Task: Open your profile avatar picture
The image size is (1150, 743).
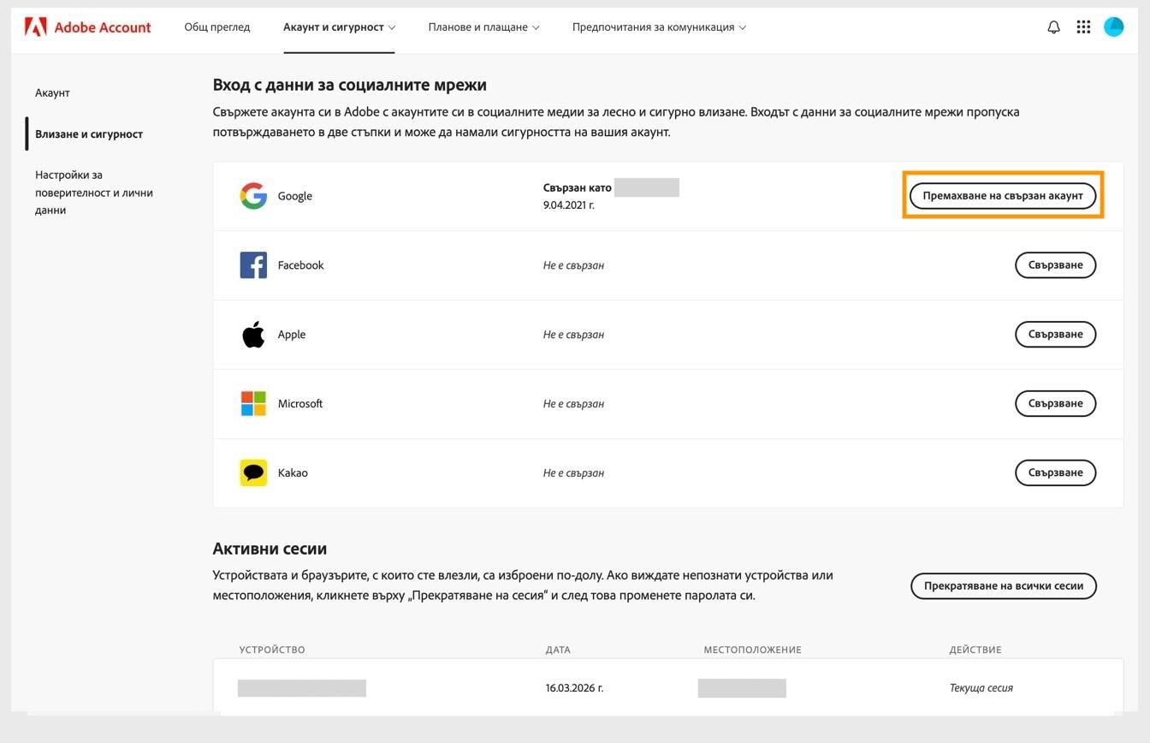Action: (1113, 27)
